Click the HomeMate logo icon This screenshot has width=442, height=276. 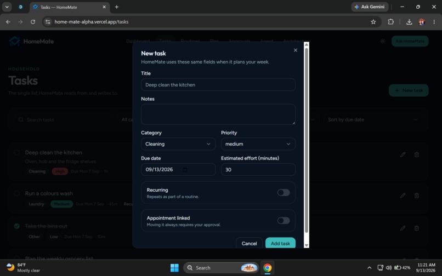pos(14,41)
